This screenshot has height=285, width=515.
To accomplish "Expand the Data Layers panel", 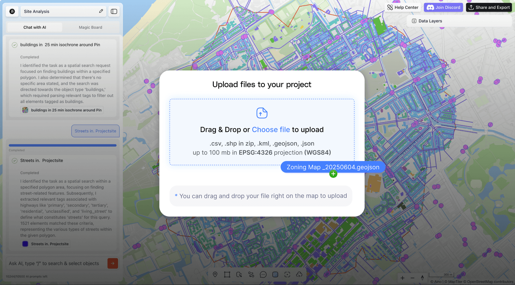I will pos(459,21).
